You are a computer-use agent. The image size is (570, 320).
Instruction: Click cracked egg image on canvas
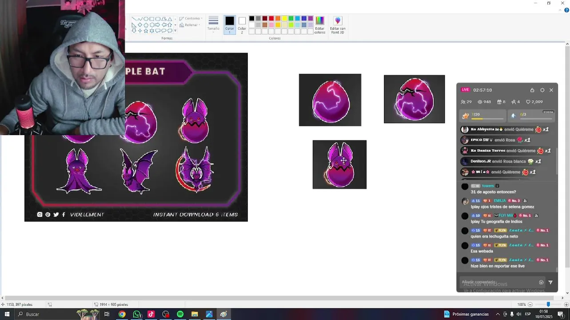click(414, 99)
